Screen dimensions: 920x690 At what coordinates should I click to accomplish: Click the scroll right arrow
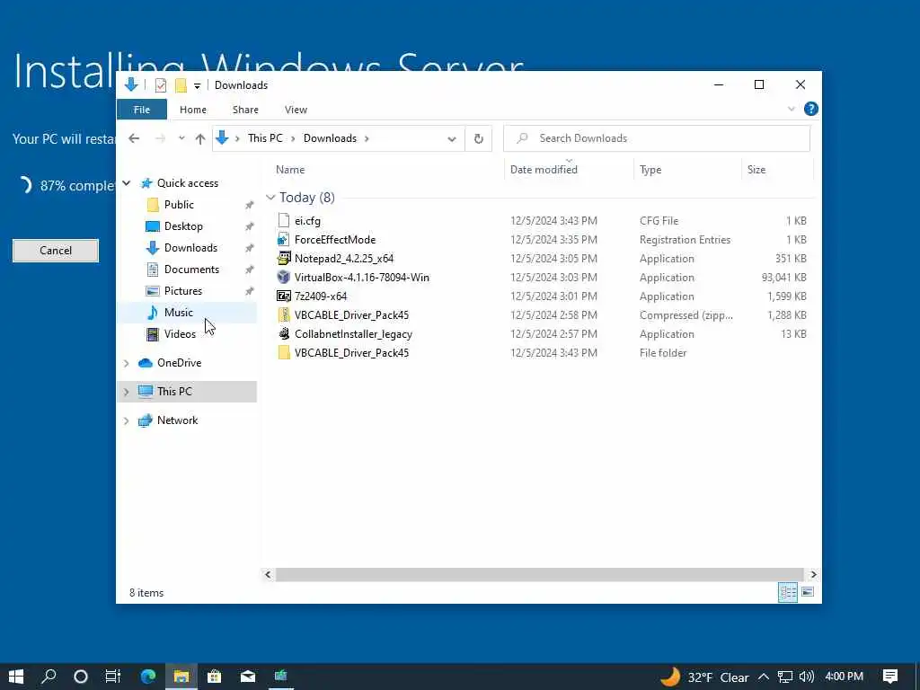point(813,574)
